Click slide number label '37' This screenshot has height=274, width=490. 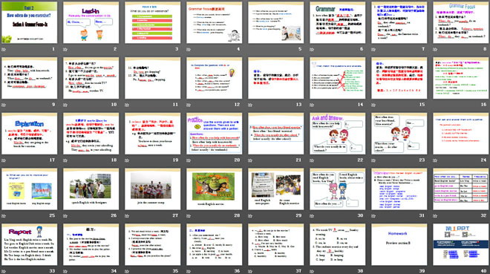coord(298,271)
